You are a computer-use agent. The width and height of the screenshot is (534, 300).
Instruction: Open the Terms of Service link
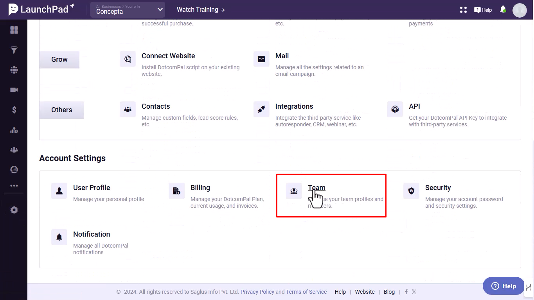pyautogui.click(x=306, y=292)
